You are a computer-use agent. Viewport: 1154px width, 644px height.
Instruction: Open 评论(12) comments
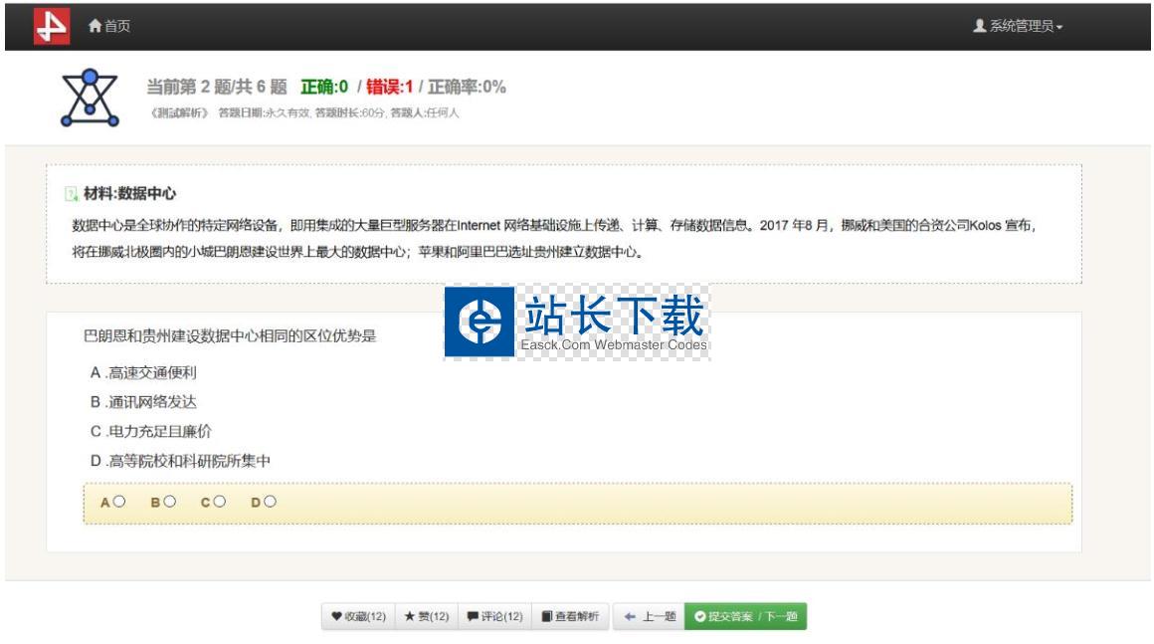495,617
